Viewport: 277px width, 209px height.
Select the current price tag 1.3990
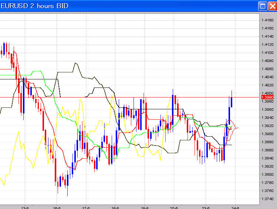[267, 97]
